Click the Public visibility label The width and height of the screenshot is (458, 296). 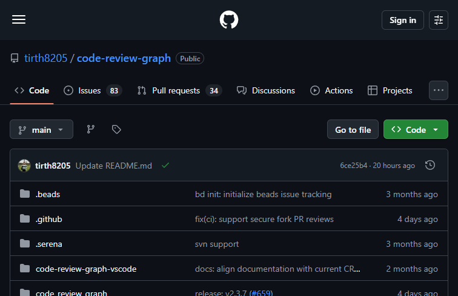[190, 58]
